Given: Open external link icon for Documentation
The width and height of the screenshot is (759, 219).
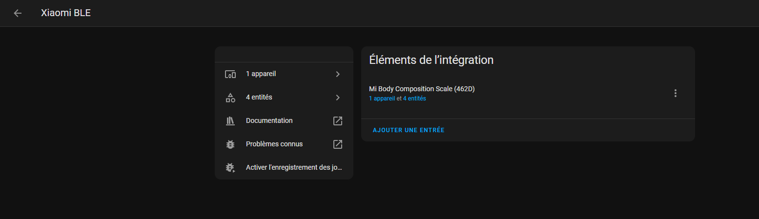Looking at the screenshot, I should tap(338, 120).
